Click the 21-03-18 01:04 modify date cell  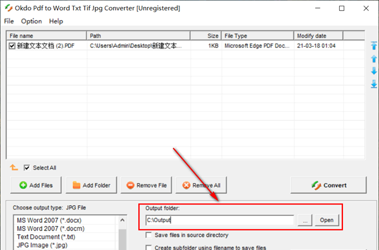[x=318, y=45]
